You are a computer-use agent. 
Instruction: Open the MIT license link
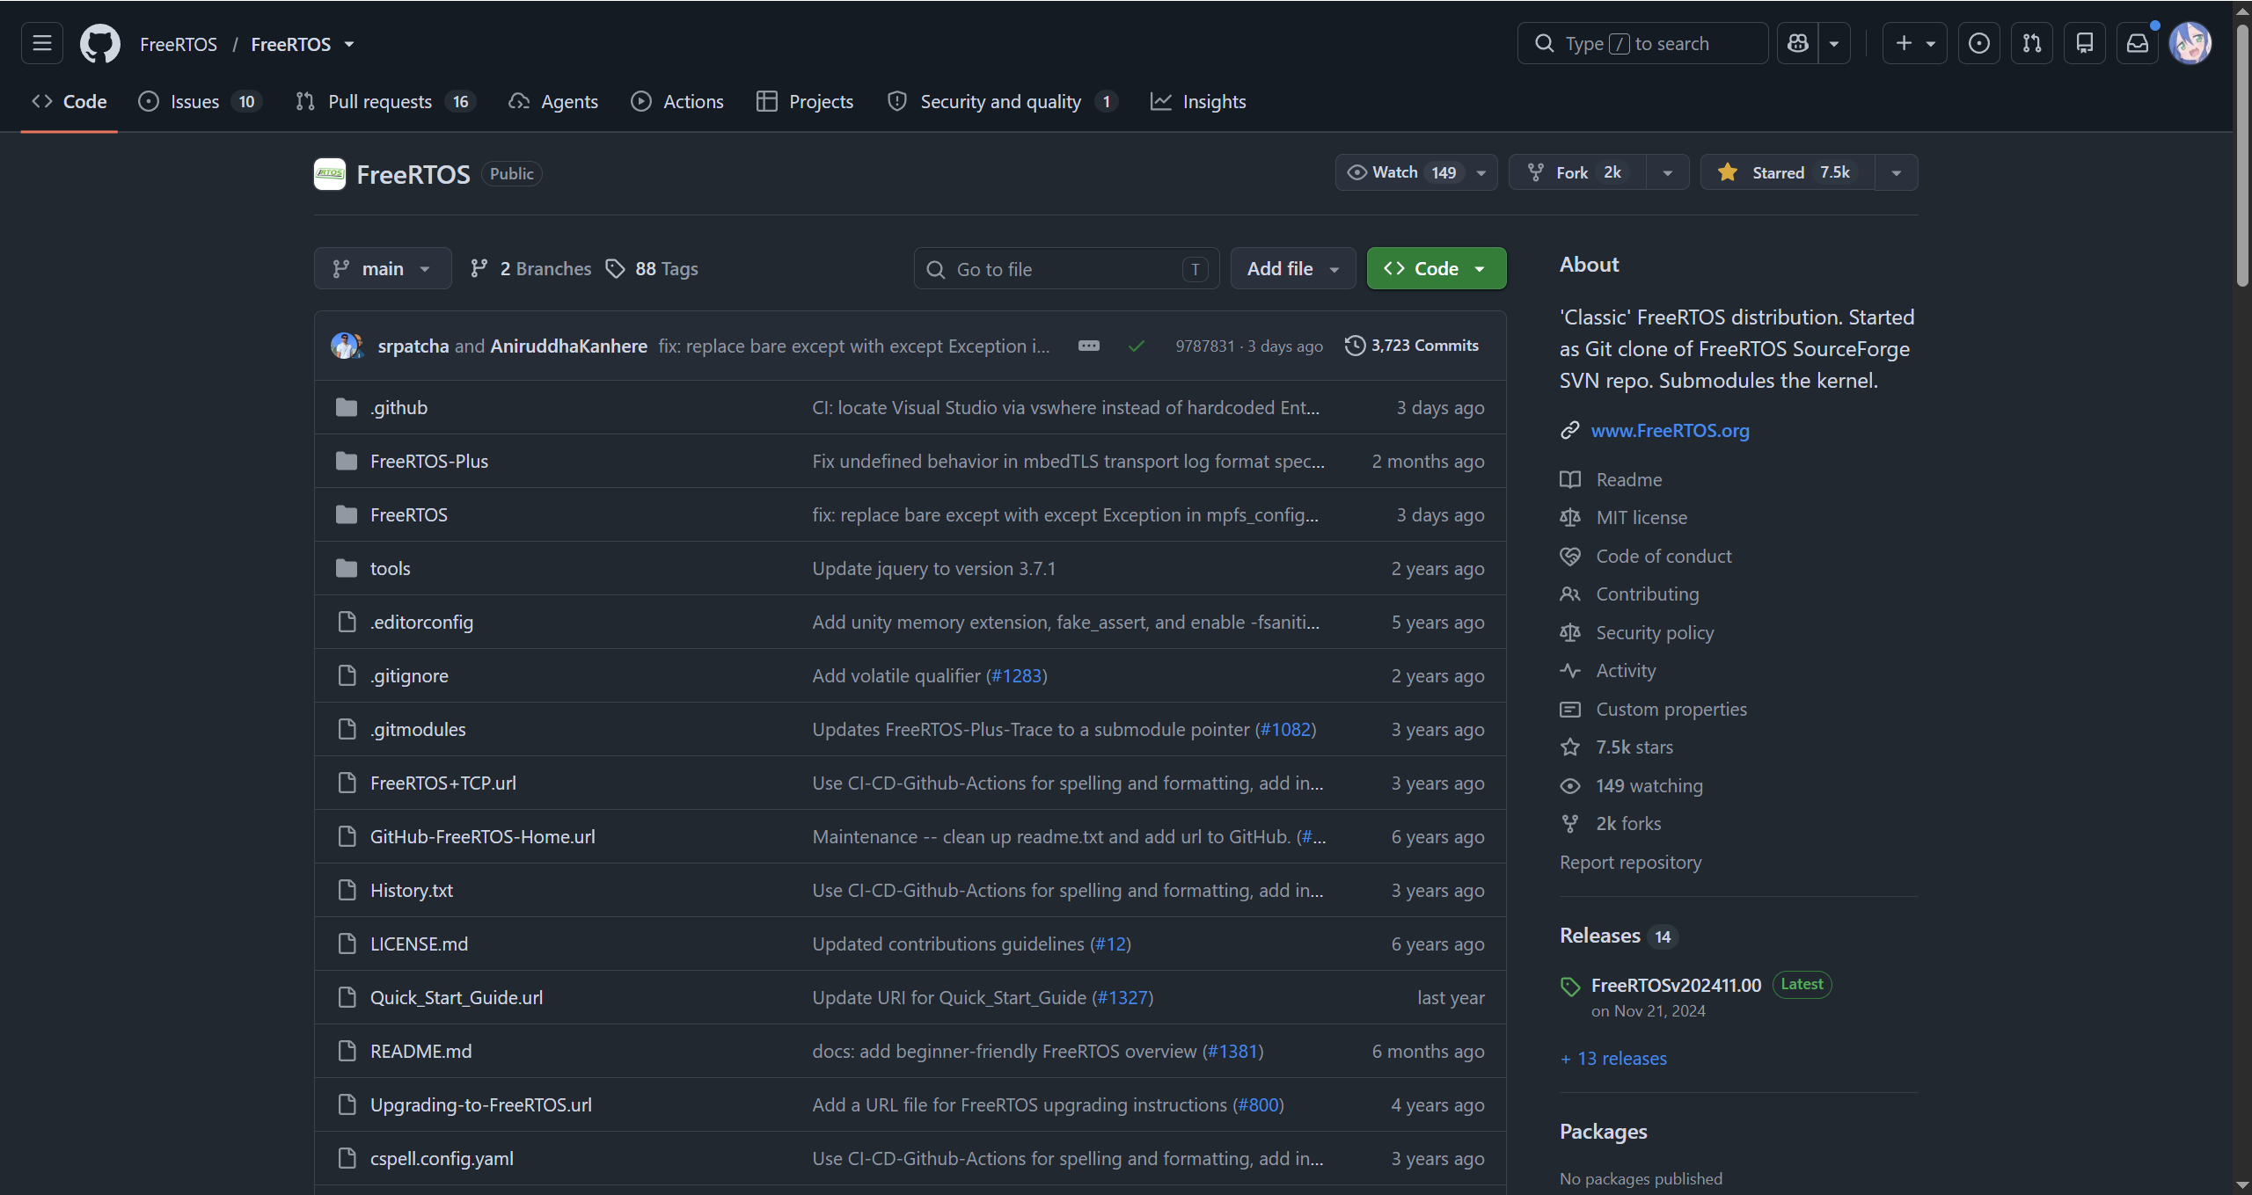1641,517
